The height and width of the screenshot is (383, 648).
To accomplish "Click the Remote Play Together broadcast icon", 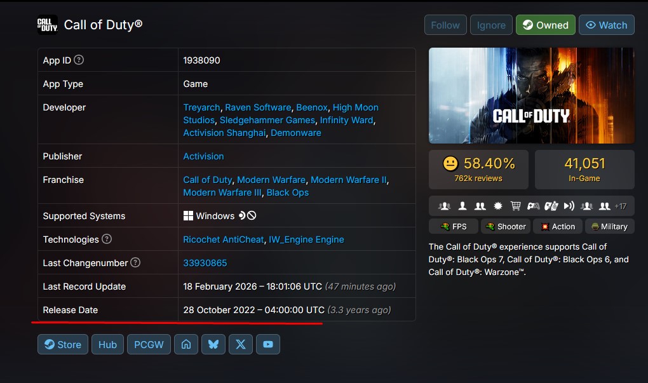I will click(x=569, y=206).
